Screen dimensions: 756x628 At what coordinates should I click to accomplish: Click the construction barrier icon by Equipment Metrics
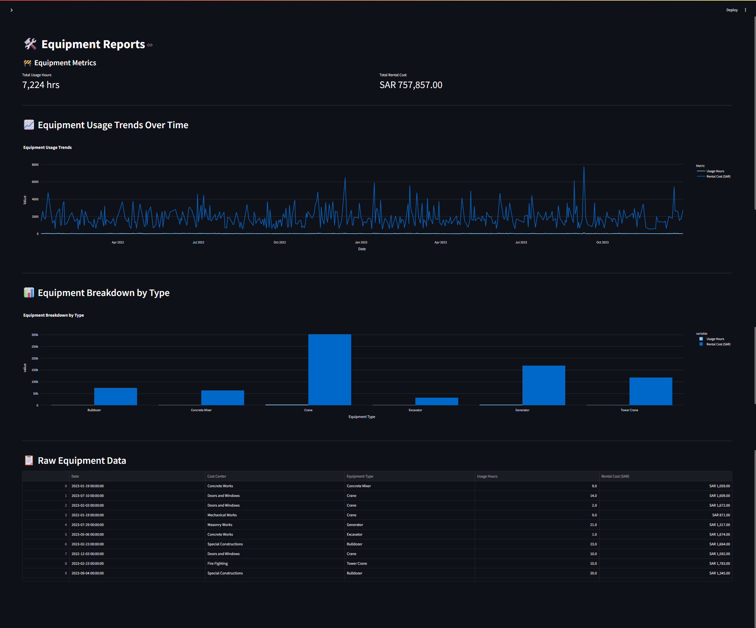(27, 63)
